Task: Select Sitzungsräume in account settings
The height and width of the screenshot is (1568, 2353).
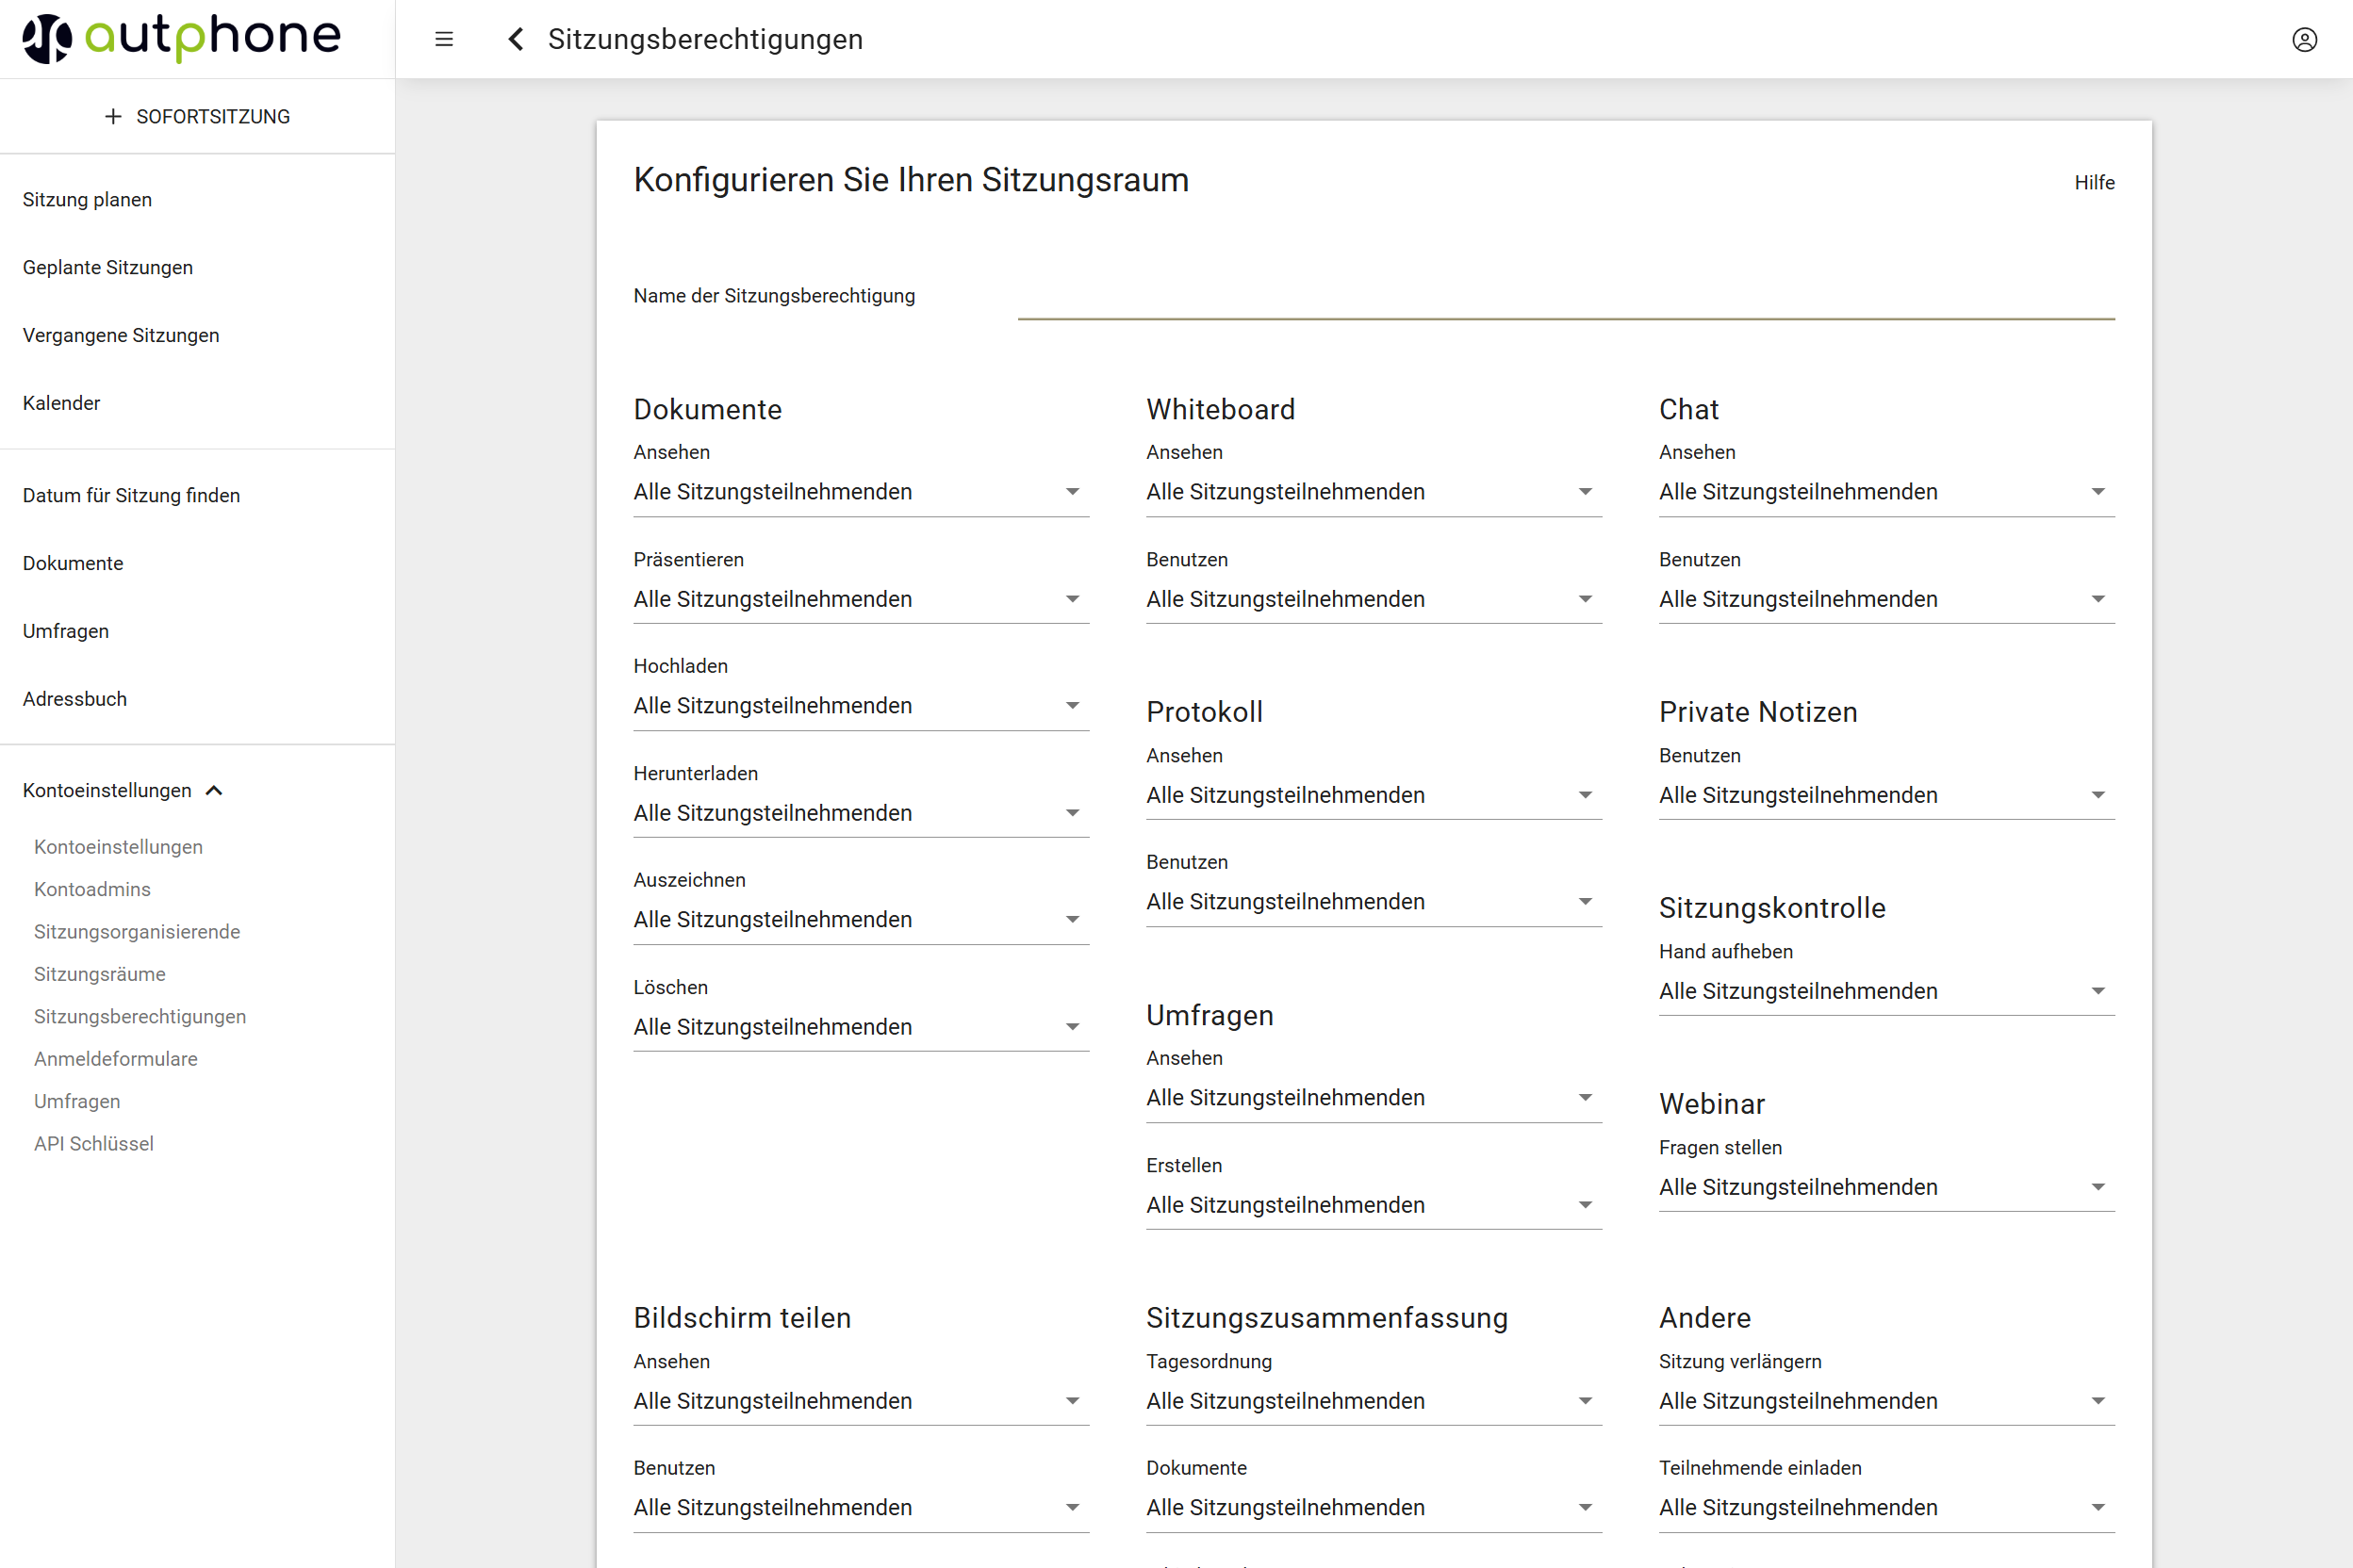Action: (99, 974)
